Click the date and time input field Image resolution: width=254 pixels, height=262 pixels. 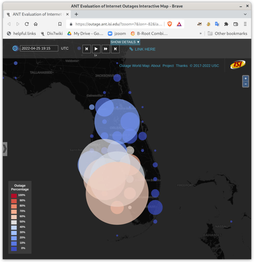pos(39,48)
